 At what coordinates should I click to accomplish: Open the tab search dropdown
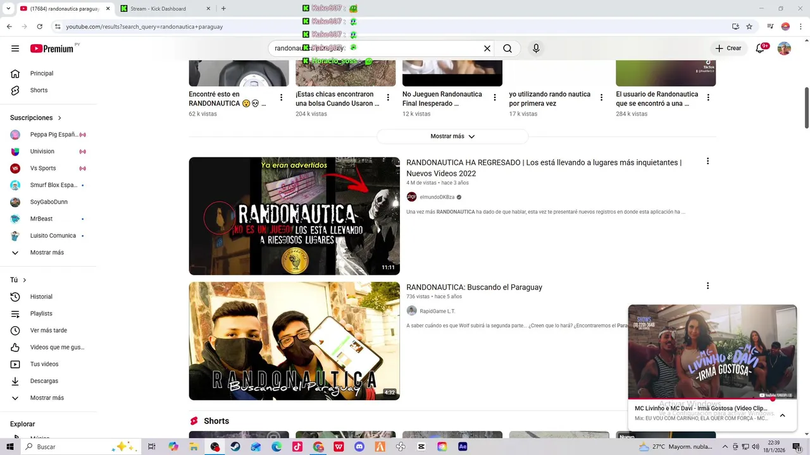coord(8,9)
